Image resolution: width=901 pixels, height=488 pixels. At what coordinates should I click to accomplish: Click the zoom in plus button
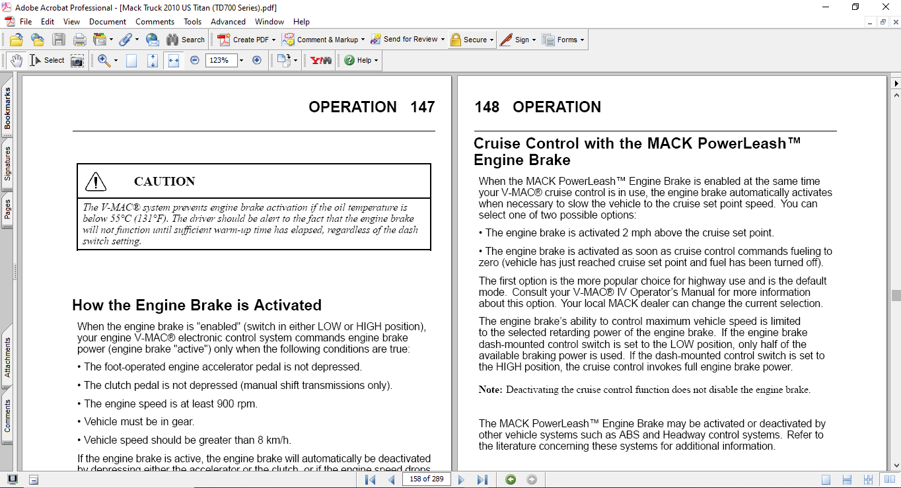257,60
